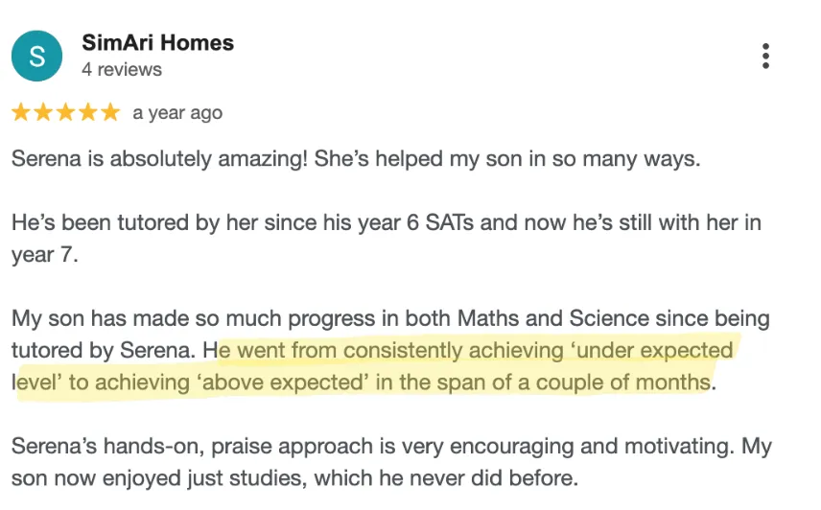The height and width of the screenshot is (510, 821).
Task: Open the SimAri Homes reviewer profile
Action: [x=158, y=43]
